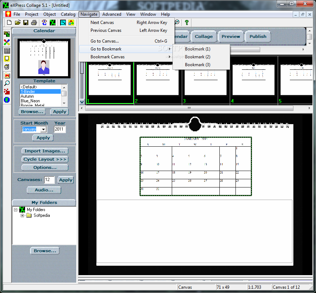Click the eye refresh preview icon
316x293 pixels.
click(x=44, y=23)
